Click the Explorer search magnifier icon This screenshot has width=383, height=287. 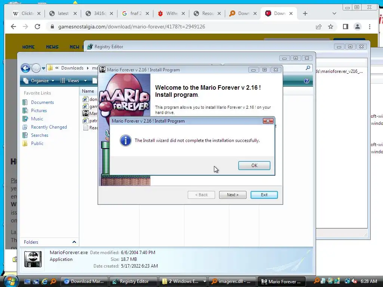pos(308,68)
